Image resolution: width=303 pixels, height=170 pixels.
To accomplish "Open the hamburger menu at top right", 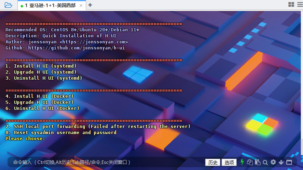I will point(299,5).
